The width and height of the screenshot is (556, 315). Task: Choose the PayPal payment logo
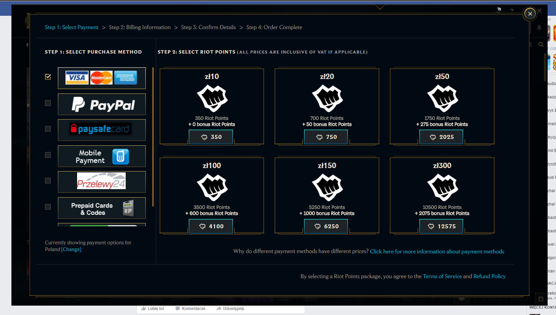pyautogui.click(x=102, y=104)
